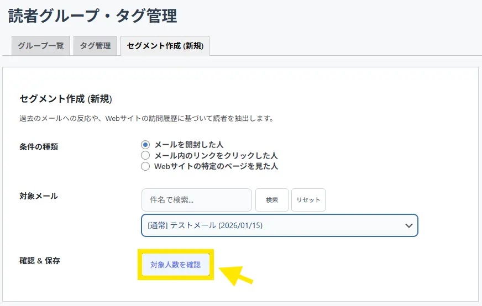Viewport: 482px width, 306px height.
Task: Select the セグメント作成 (新規) tab
Action: click(x=165, y=46)
